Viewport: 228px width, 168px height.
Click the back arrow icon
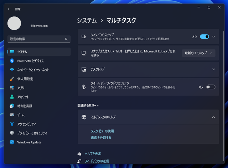click(x=9, y=9)
